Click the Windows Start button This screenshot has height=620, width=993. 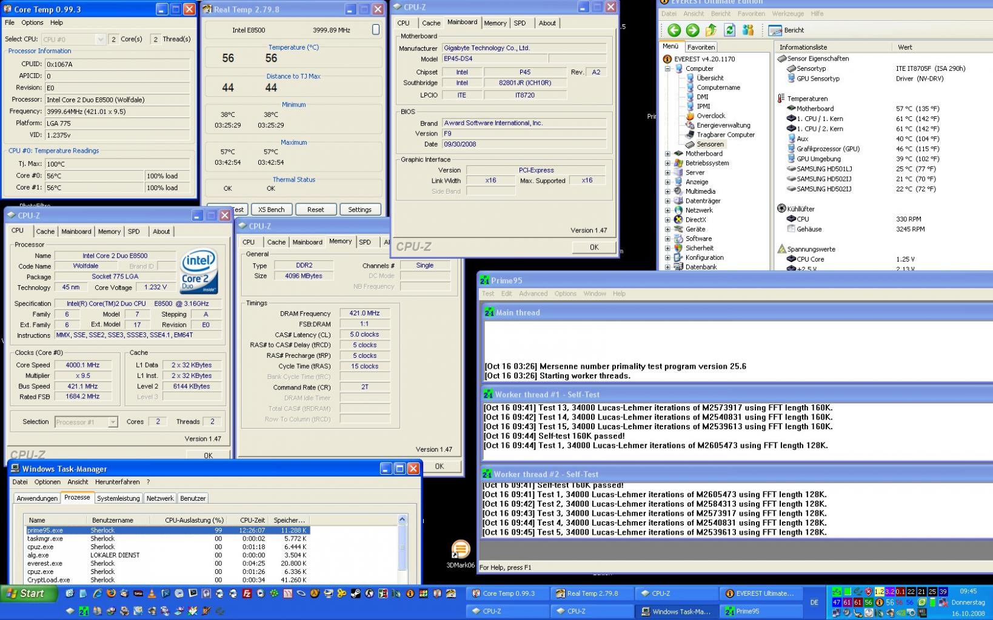pyautogui.click(x=29, y=593)
